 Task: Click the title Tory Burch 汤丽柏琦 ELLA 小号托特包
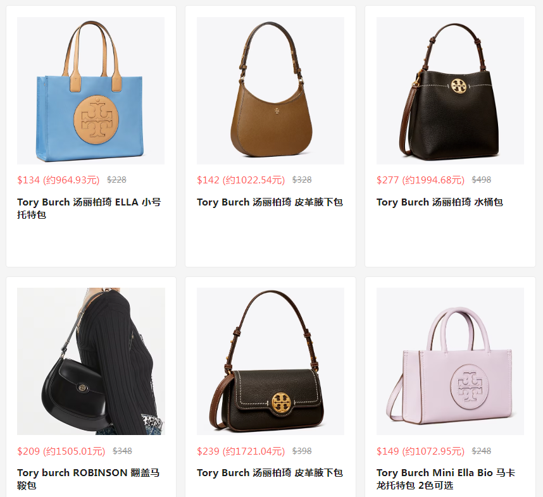tap(89, 209)
